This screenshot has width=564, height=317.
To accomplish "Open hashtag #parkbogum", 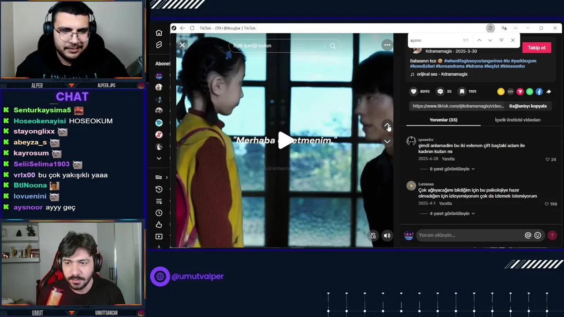I will tap(523, 61).
